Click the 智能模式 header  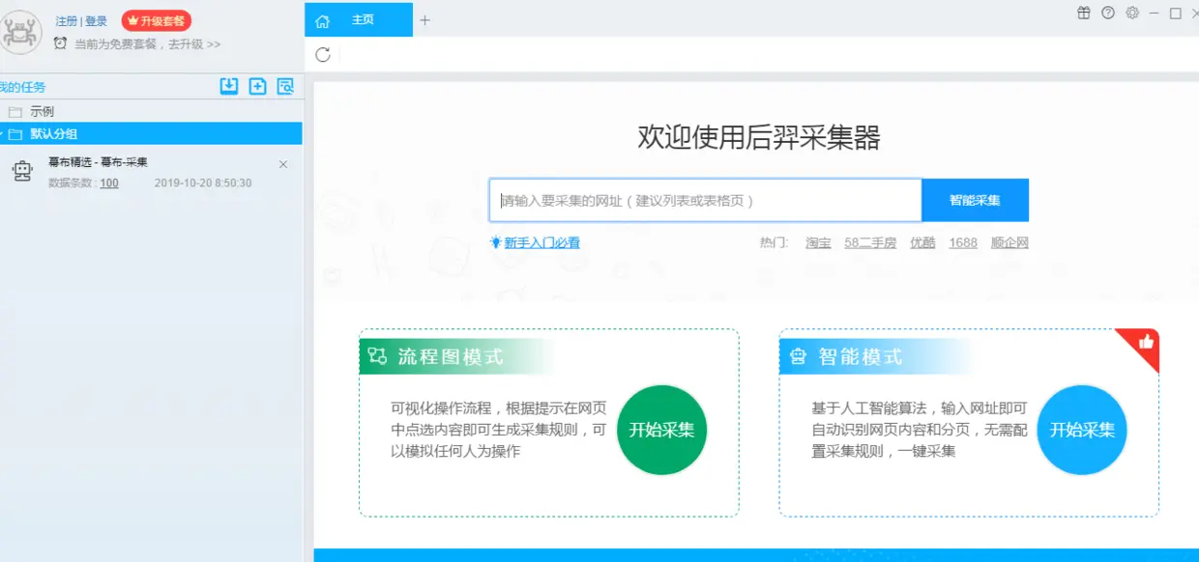(x=861, y=356)
